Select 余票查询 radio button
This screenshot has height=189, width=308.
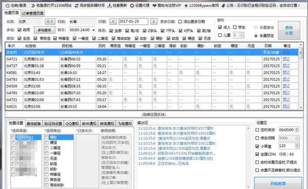pyautogui.click(x=256, y=28)
